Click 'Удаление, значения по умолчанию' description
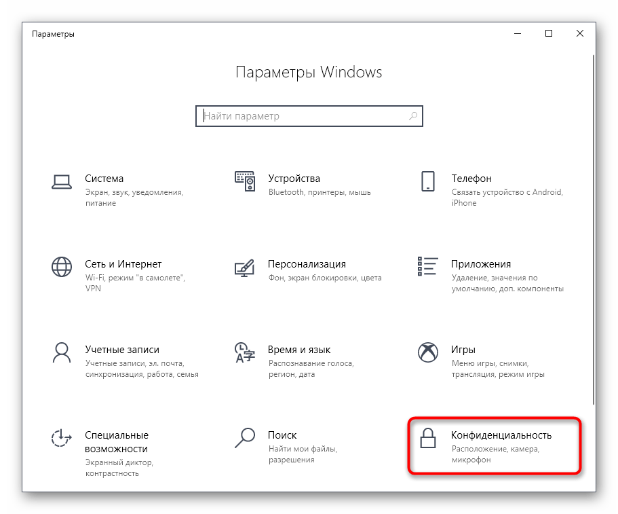618x514 pixels. [x=507, y=283]
